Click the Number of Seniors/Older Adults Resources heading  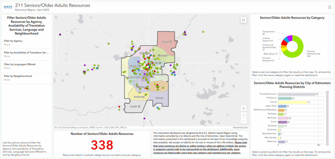tap(102, 134)
